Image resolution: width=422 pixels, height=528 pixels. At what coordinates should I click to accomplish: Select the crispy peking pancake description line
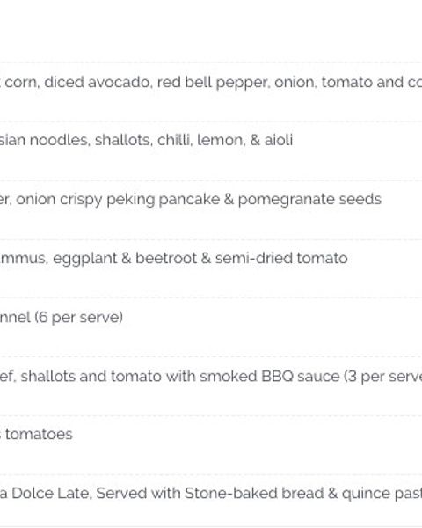point(191,200)
